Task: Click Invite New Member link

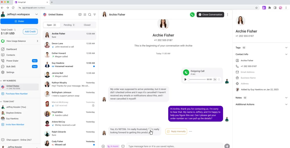Action: coord(15,124)
